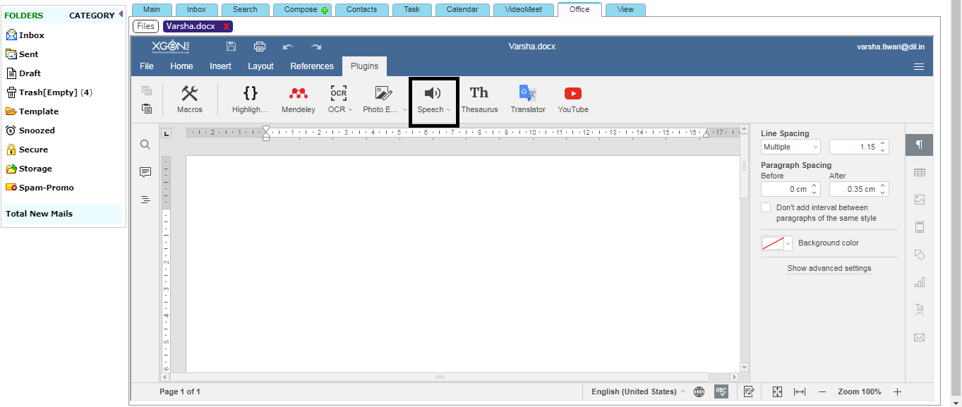Open Image settings in right sidebar
This screenshot has height=407, width=962.
919,200
